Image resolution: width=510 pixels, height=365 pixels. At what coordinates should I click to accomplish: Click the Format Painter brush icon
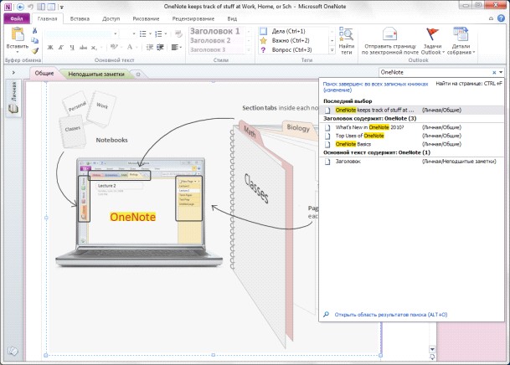coord(35,50)
